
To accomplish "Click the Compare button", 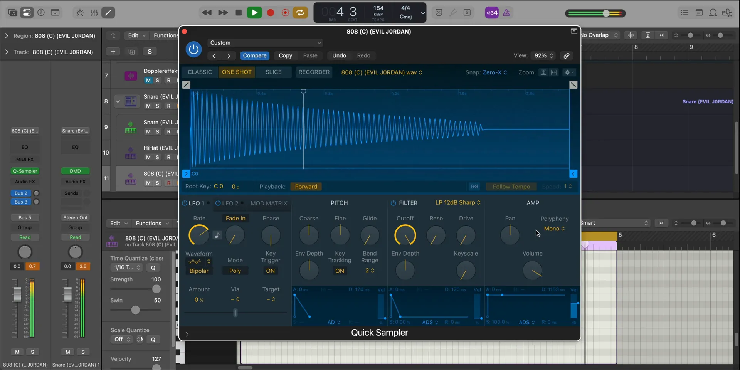I will pos(254,56).
